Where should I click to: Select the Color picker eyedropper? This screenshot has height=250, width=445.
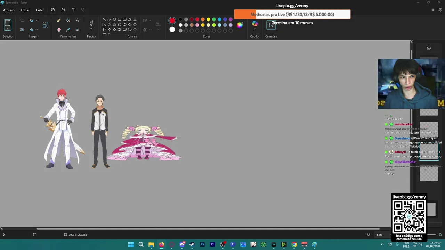click(x=68, y=30)
